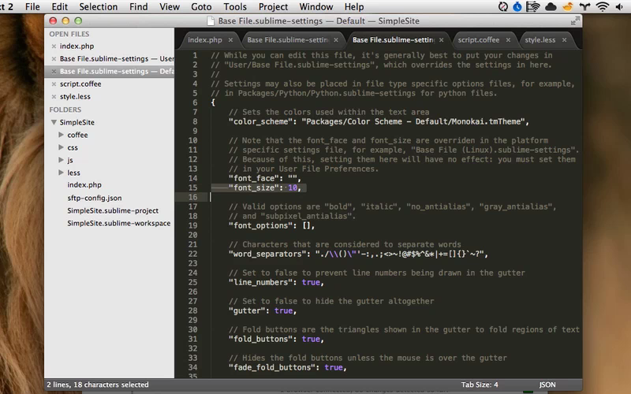The width and height of the screenshot is (631, 394).
Task: Switch to the index.php tab
Action: pyautogui.click(x=205, y=40)
